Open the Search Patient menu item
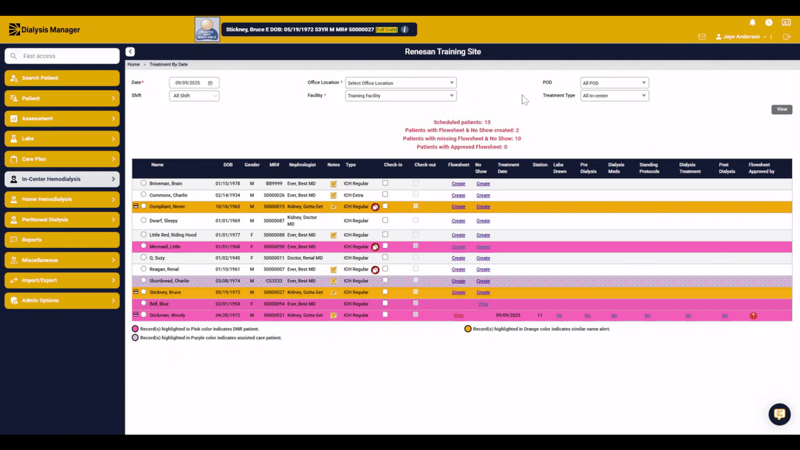The height and width of the screenshot is (450, 800). point(62,78)
